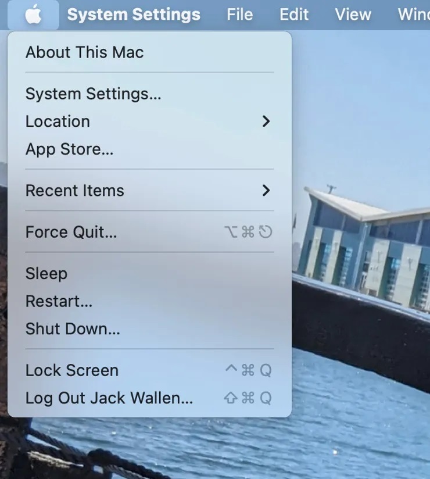The image size is (430, 479).
Task: Choose Force Quit…
Action: 150,232
